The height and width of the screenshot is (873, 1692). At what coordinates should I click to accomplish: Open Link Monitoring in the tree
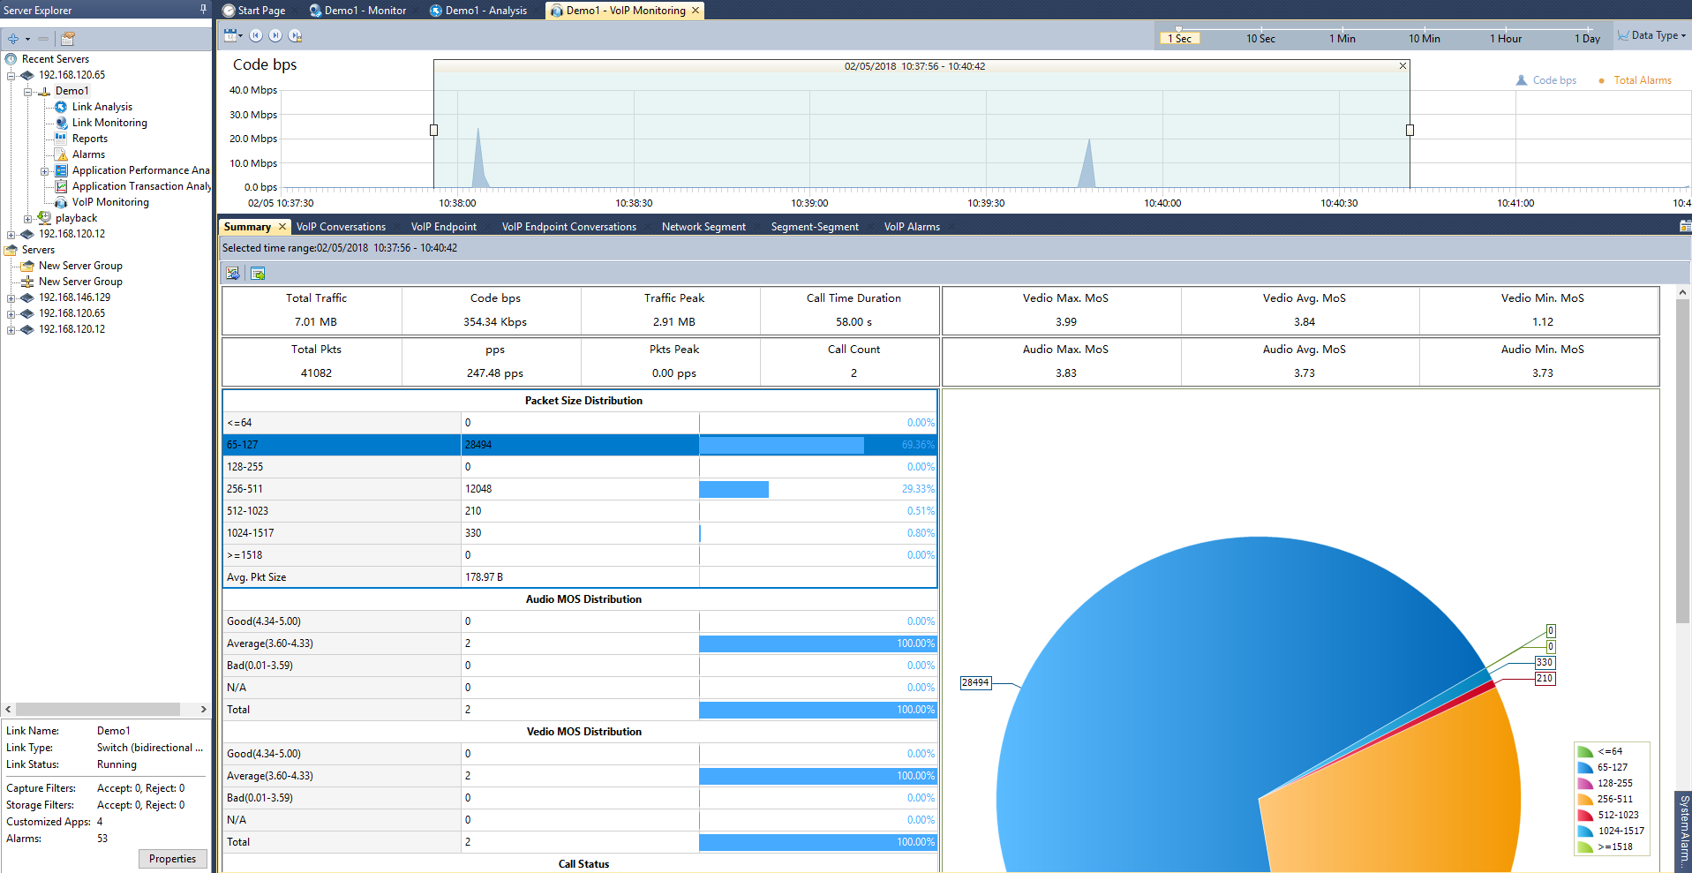(x=109, y=123)
